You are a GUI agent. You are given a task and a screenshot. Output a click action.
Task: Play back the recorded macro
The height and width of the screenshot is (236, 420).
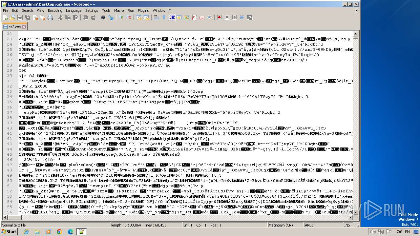(235, 17)
